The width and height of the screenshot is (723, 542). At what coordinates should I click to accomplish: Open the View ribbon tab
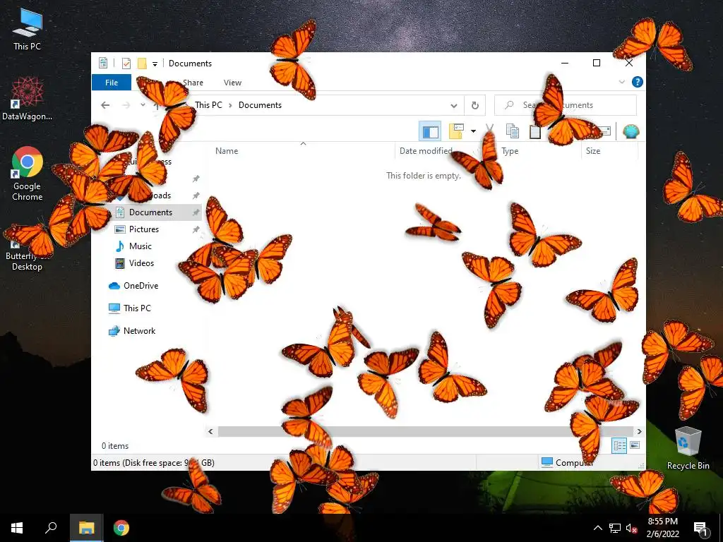click(x=232, y=83)
